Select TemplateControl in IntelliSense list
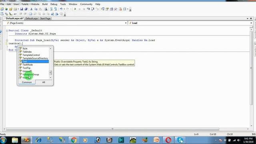The width and height of the screenshot is (256, 144). [34, 55]
